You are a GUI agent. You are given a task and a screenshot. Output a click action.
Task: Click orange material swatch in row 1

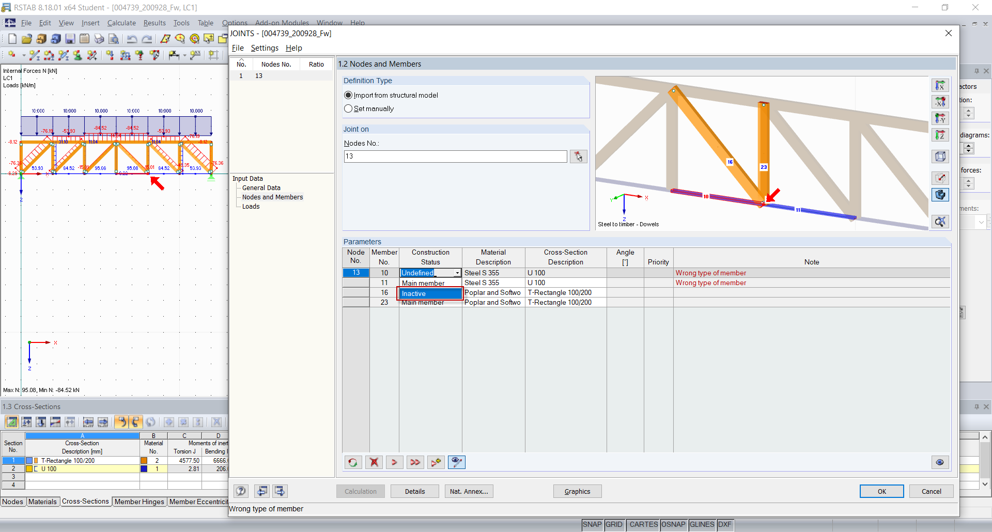(x=144, y=461)
